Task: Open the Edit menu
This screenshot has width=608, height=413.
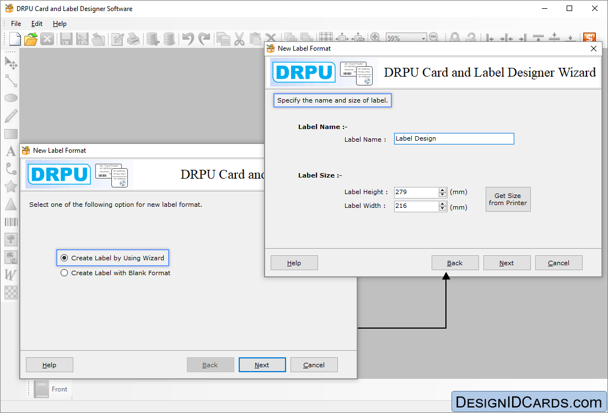Action: tap(37, 24)
